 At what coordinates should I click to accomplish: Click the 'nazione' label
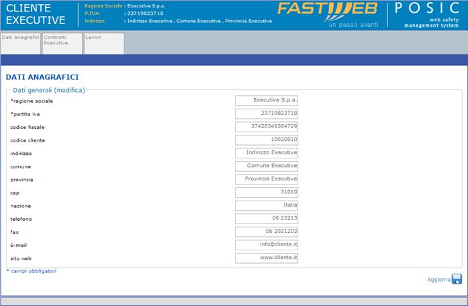click(21, 206)
